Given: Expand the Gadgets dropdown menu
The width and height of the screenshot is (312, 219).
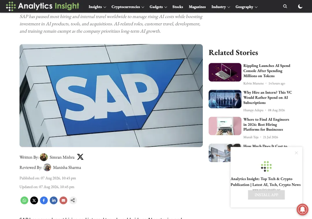Looking at the screenshot, I should tap(158, 7).
